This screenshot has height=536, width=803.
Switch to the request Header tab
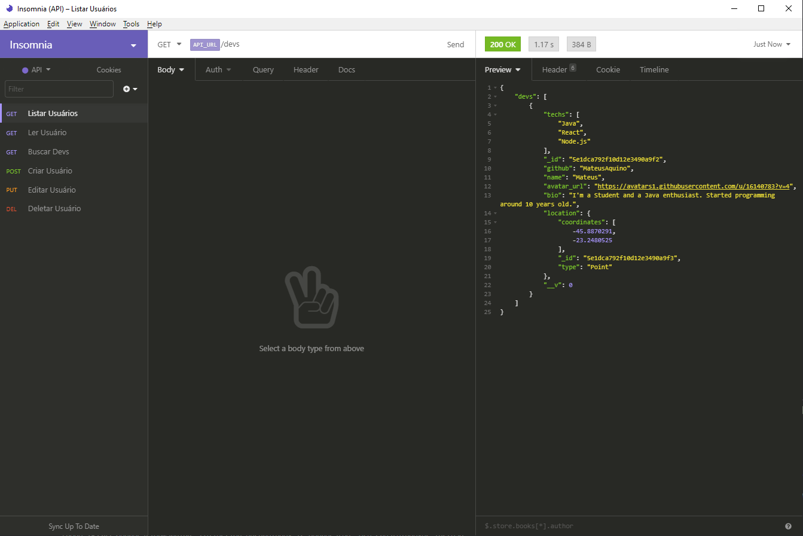[306, 69]
